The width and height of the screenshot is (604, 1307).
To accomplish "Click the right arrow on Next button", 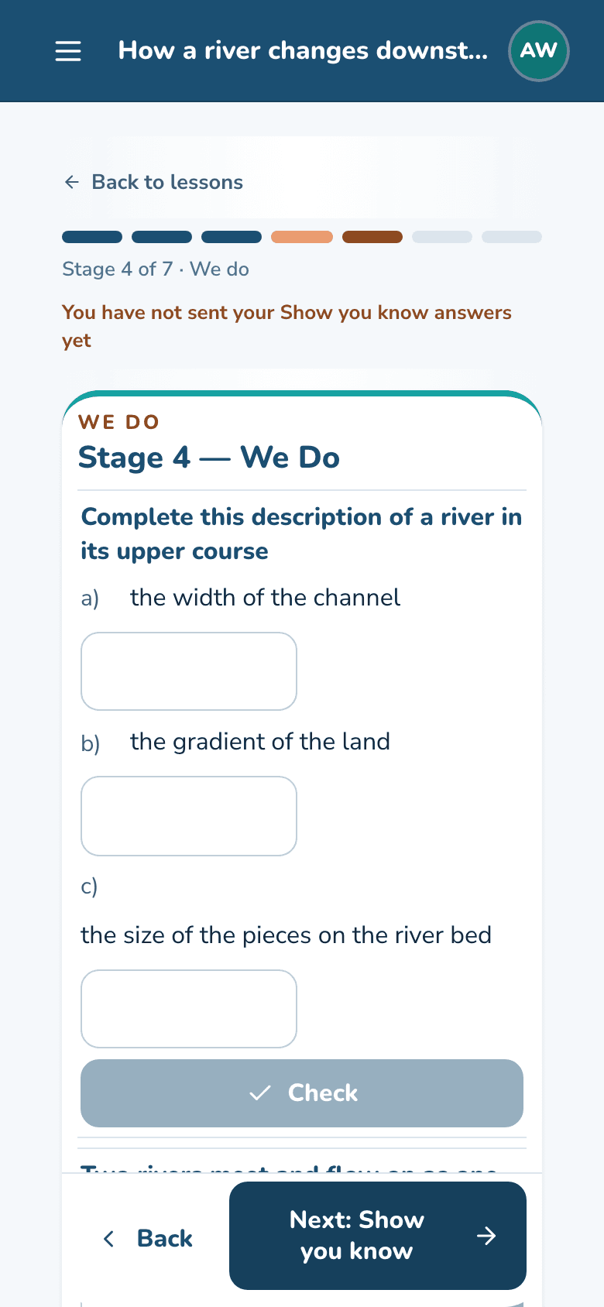I will (x=486, y=1236).
